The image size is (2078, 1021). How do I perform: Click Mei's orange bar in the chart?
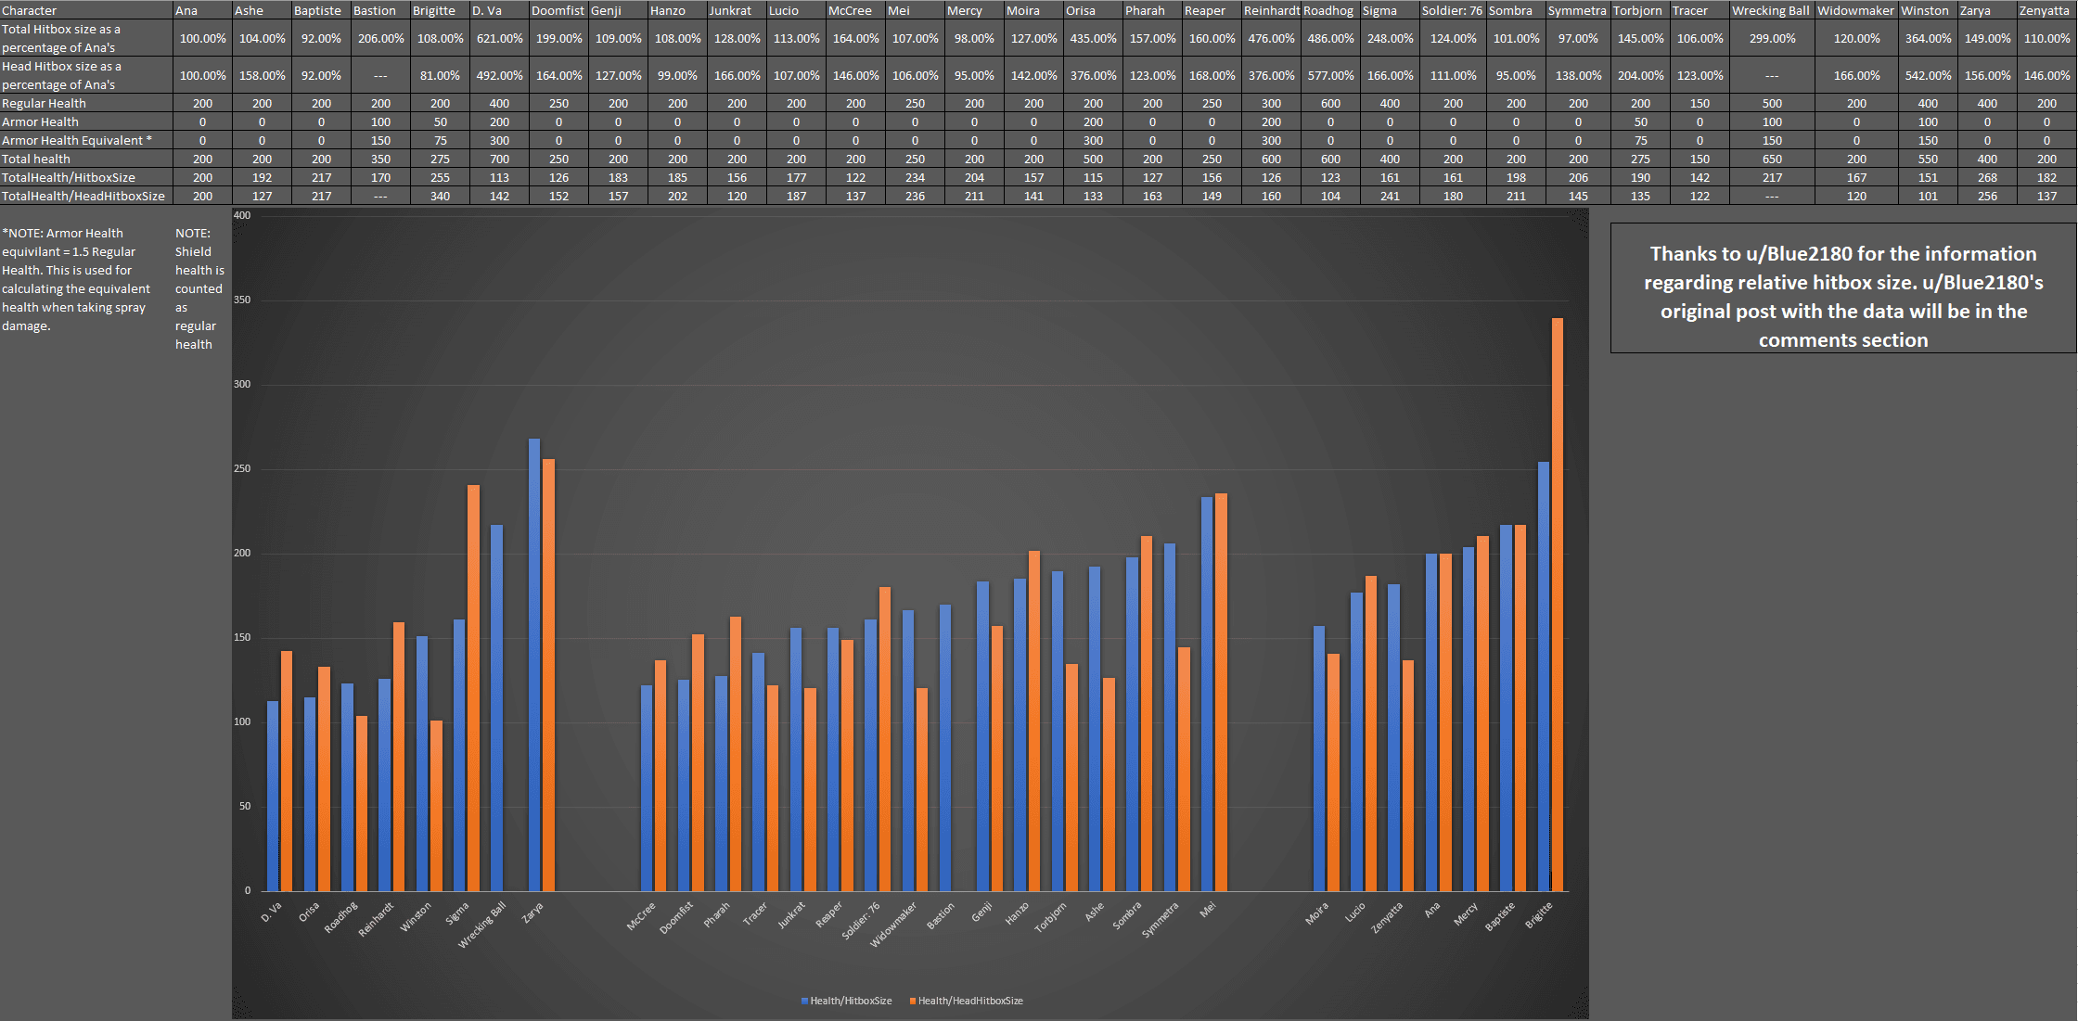(1222, 692)
